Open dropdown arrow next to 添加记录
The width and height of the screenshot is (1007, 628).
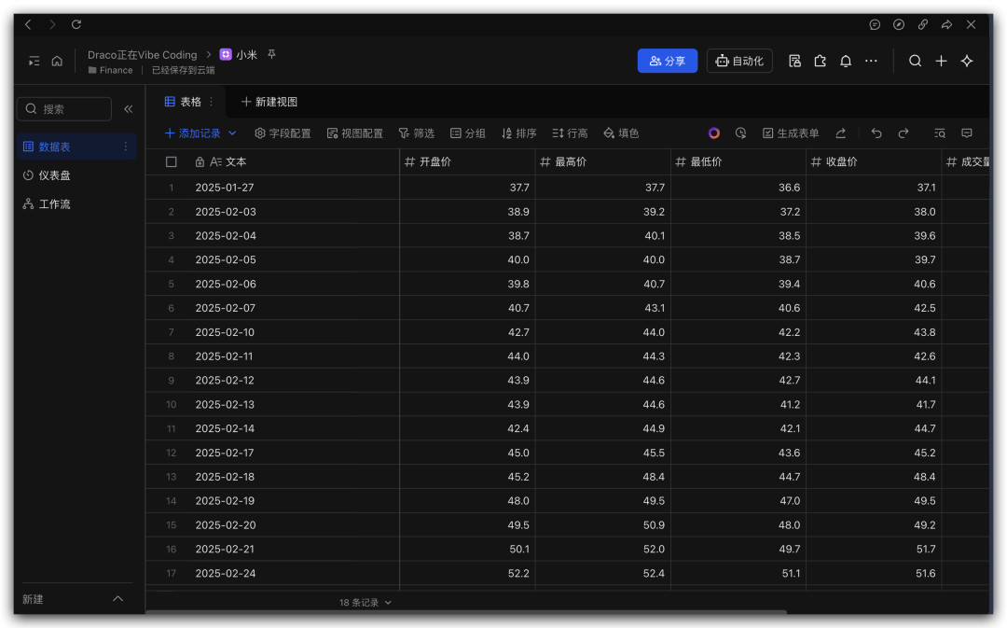[x=232, y=133]
